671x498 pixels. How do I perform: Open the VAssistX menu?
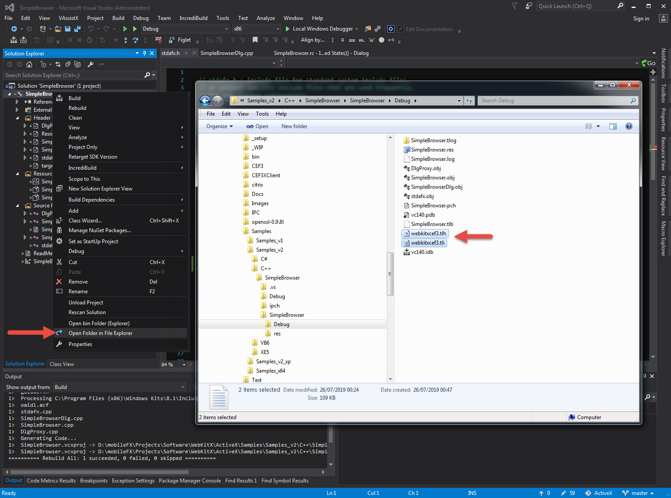click(x=68, y=18)
